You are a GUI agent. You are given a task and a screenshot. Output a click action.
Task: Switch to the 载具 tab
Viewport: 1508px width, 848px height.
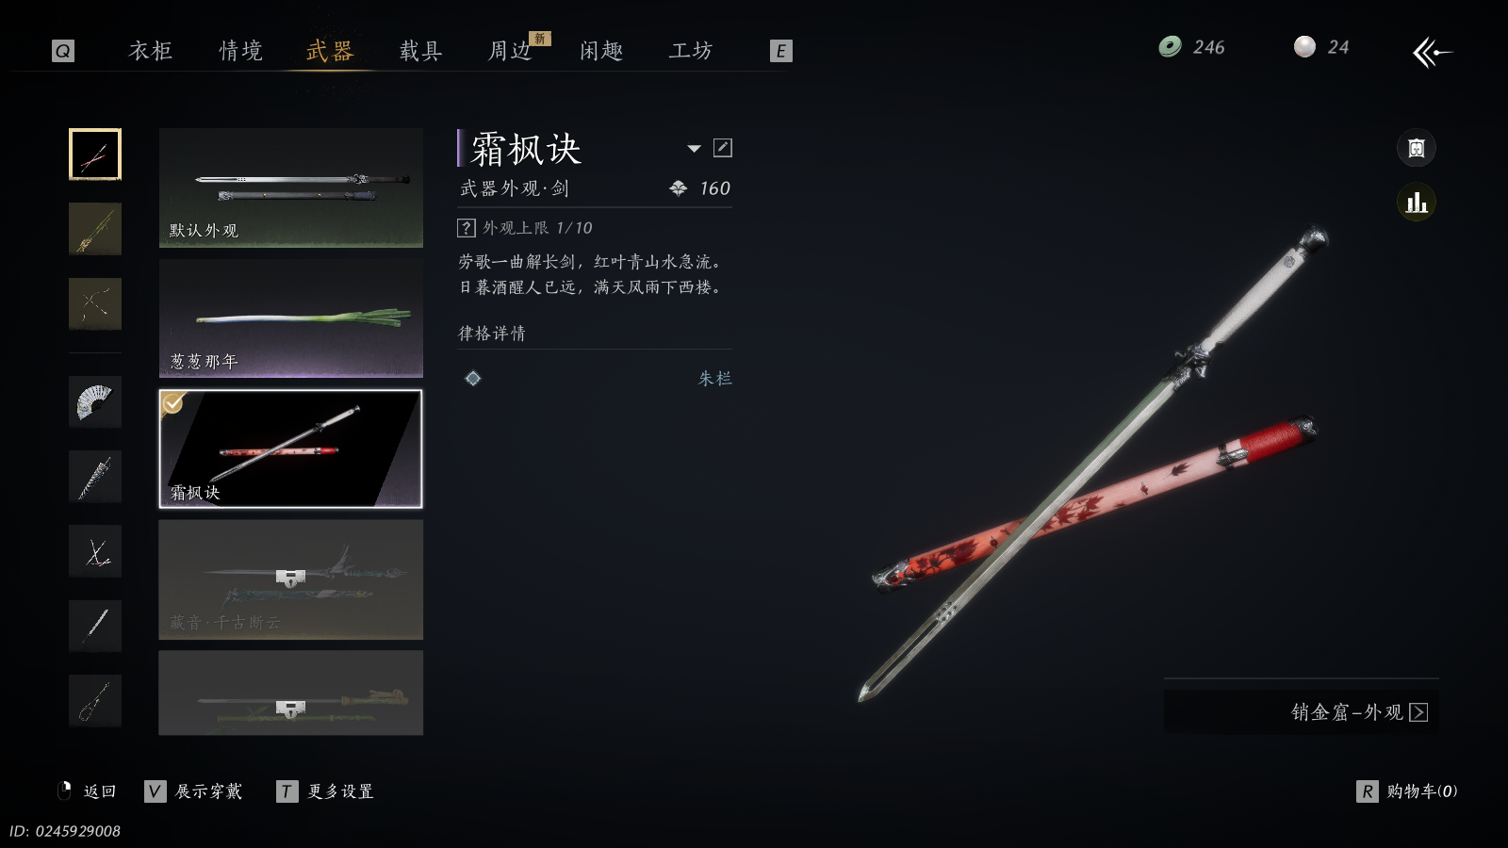pyautogui.click(x=420, y=51)
